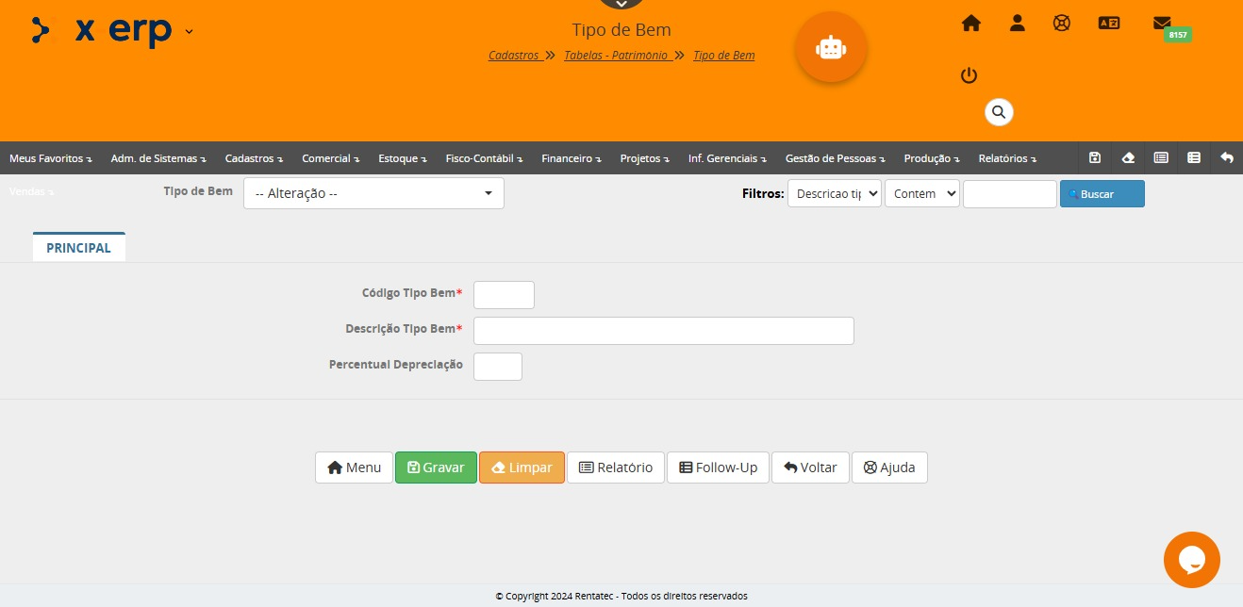Click the back arrow icon in toolbar
The width and height of the screenshot is (1243, 607).
pyautogui.click(x=1226, y=157)
